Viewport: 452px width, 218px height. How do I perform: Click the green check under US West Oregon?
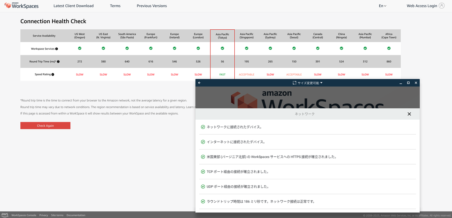tap(79, 48)
